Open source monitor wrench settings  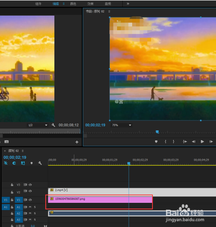click(53, 125)
